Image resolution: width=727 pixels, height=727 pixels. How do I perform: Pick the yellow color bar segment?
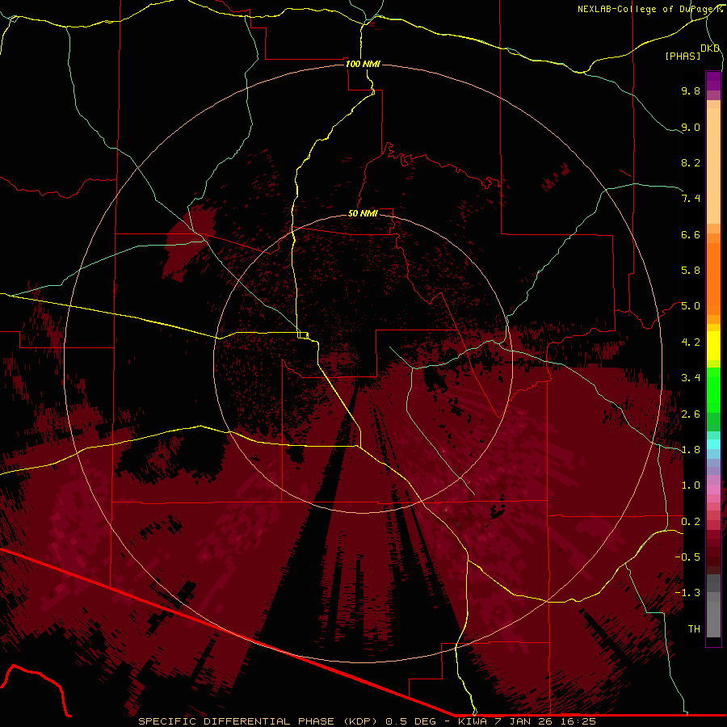pyautogui.click(x=713, y=346)
